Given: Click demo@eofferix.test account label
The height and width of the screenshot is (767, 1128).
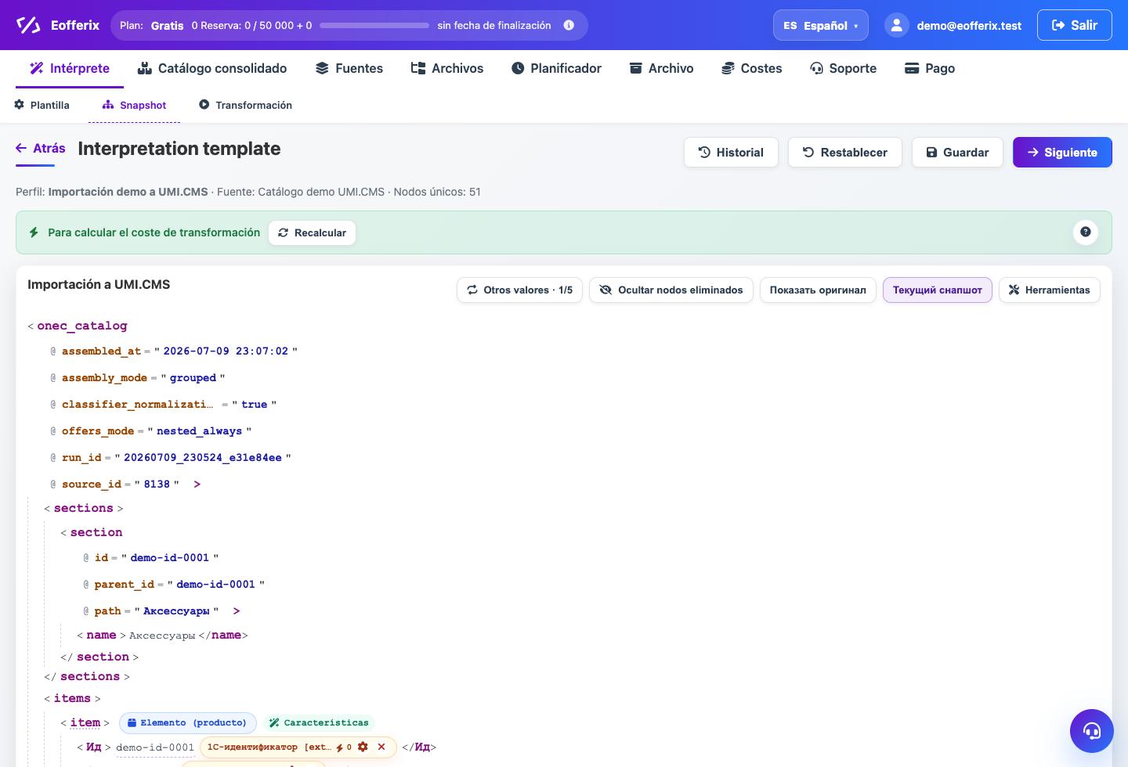Looking at the screenshot, I should pos(969,25).
